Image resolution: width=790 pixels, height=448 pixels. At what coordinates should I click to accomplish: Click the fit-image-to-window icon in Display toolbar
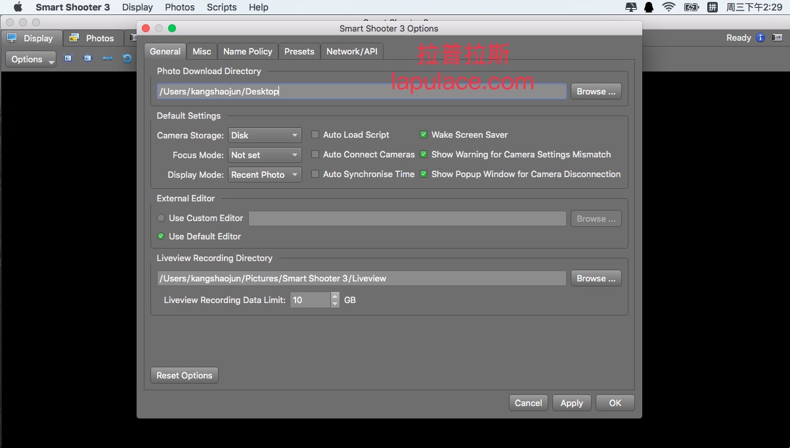tap(68, 58)
